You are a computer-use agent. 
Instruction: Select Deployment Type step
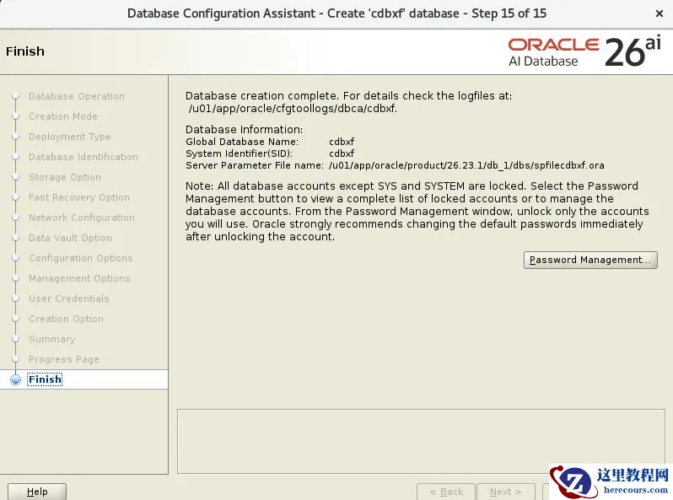click(x=69, y=137)
